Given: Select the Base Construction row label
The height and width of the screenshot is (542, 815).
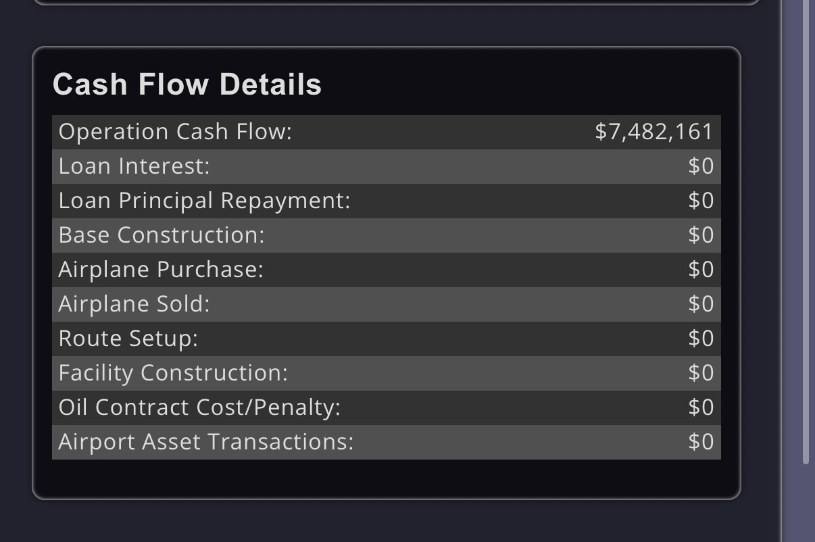Looking at the screenshot, I should pyautogui.click(x=162, y=235).
